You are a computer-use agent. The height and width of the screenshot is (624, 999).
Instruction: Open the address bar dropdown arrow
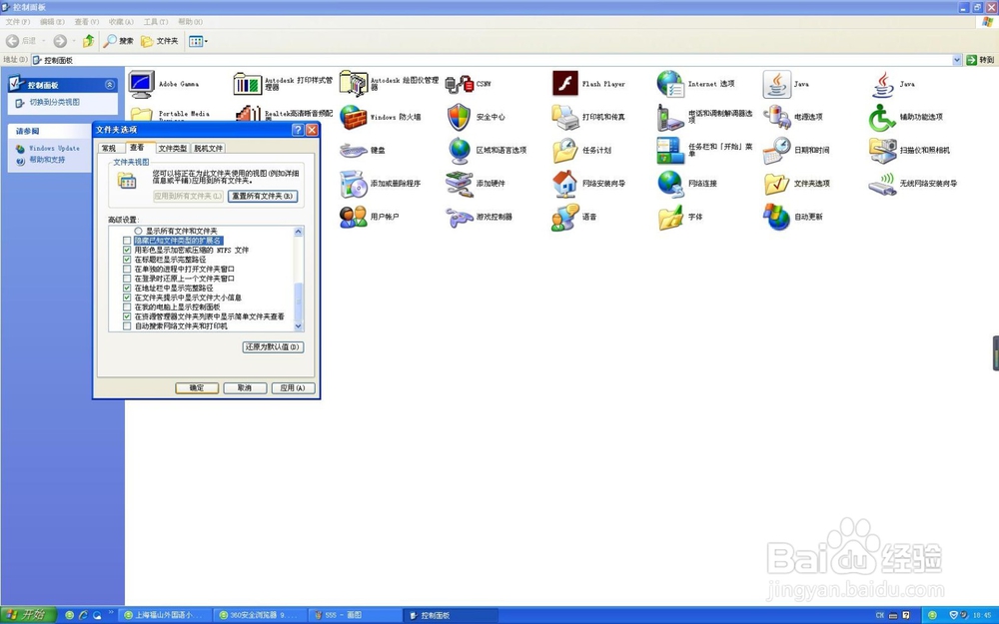(x=957, y=60)
